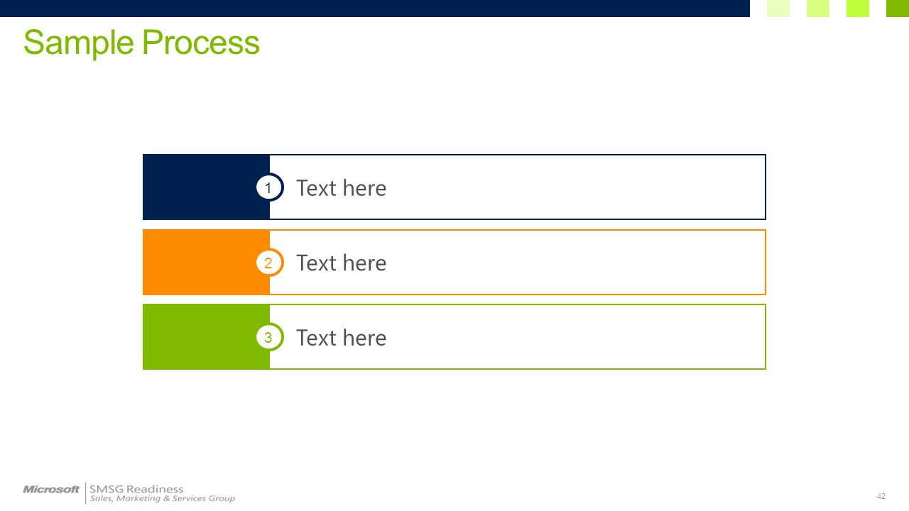This screenshot has height=511, width=909.
Task: Click the Sample Process slide title
Action: tap(141, 43)
